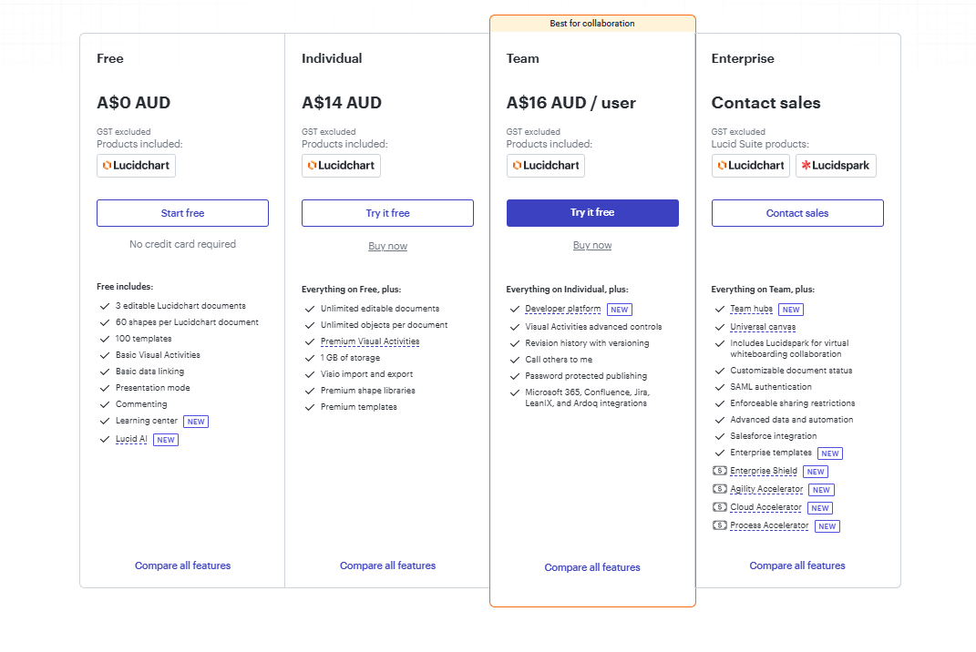This screenshot has width=976, height=652.
Task: Click paid add-on icon beside Agility Accelerator
Action: 720,489
